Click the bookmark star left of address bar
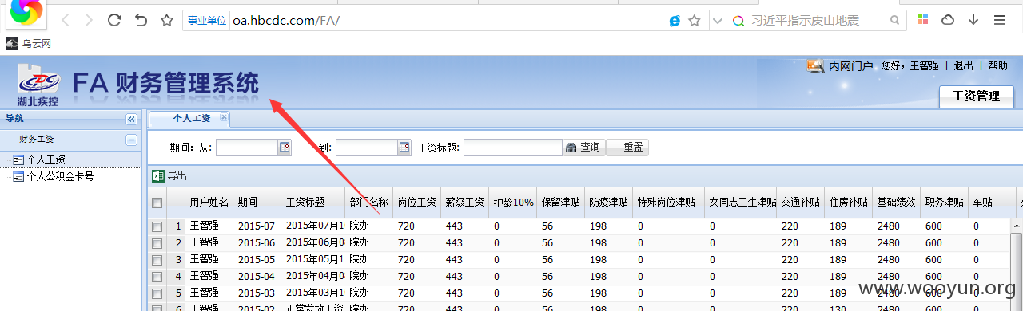Screen dimensions: 1023x311 click(x=166, y=20)
